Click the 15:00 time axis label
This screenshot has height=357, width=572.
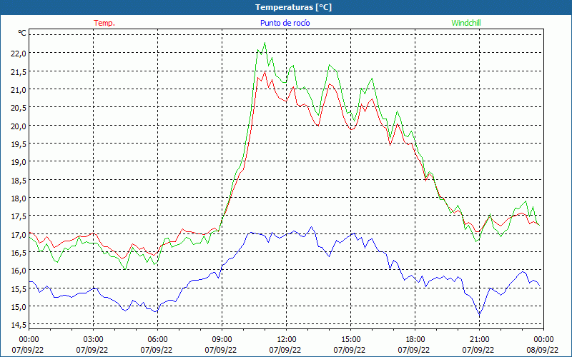pyautogui.click(x=350, y=340)
